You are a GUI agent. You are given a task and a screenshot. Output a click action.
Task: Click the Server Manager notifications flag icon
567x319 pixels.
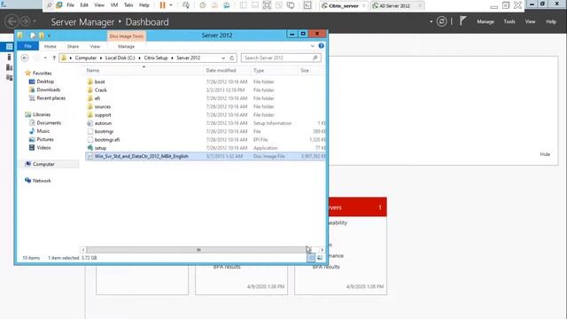coord(462,21)
